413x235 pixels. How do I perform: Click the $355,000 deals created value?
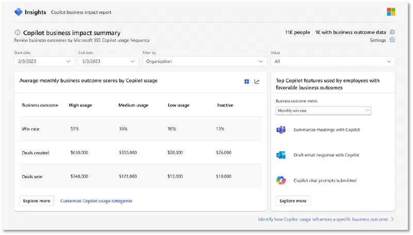tap(128, 152)
